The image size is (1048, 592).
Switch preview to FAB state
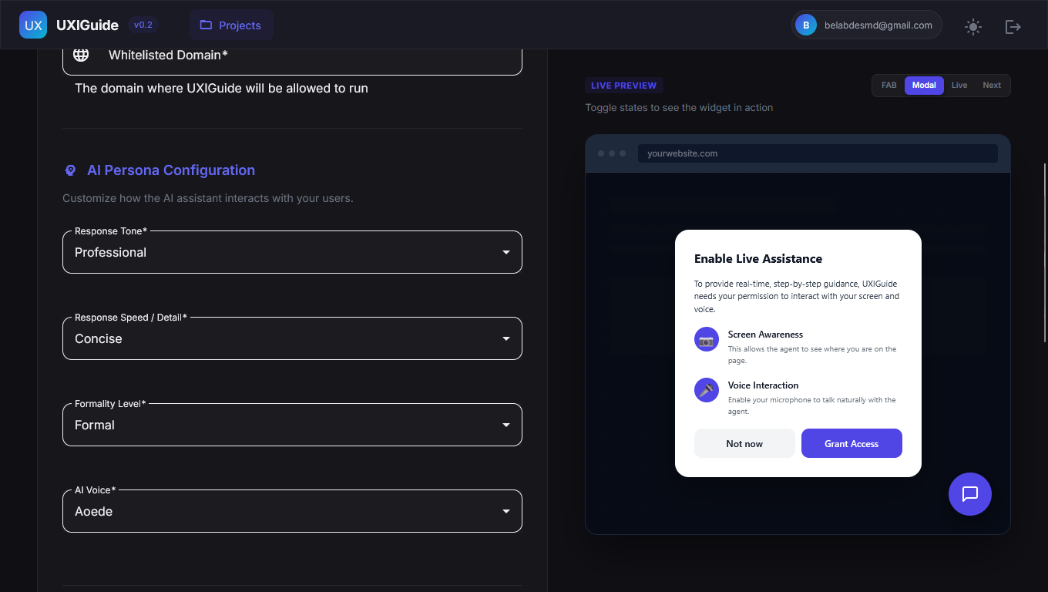click(889, 86)
